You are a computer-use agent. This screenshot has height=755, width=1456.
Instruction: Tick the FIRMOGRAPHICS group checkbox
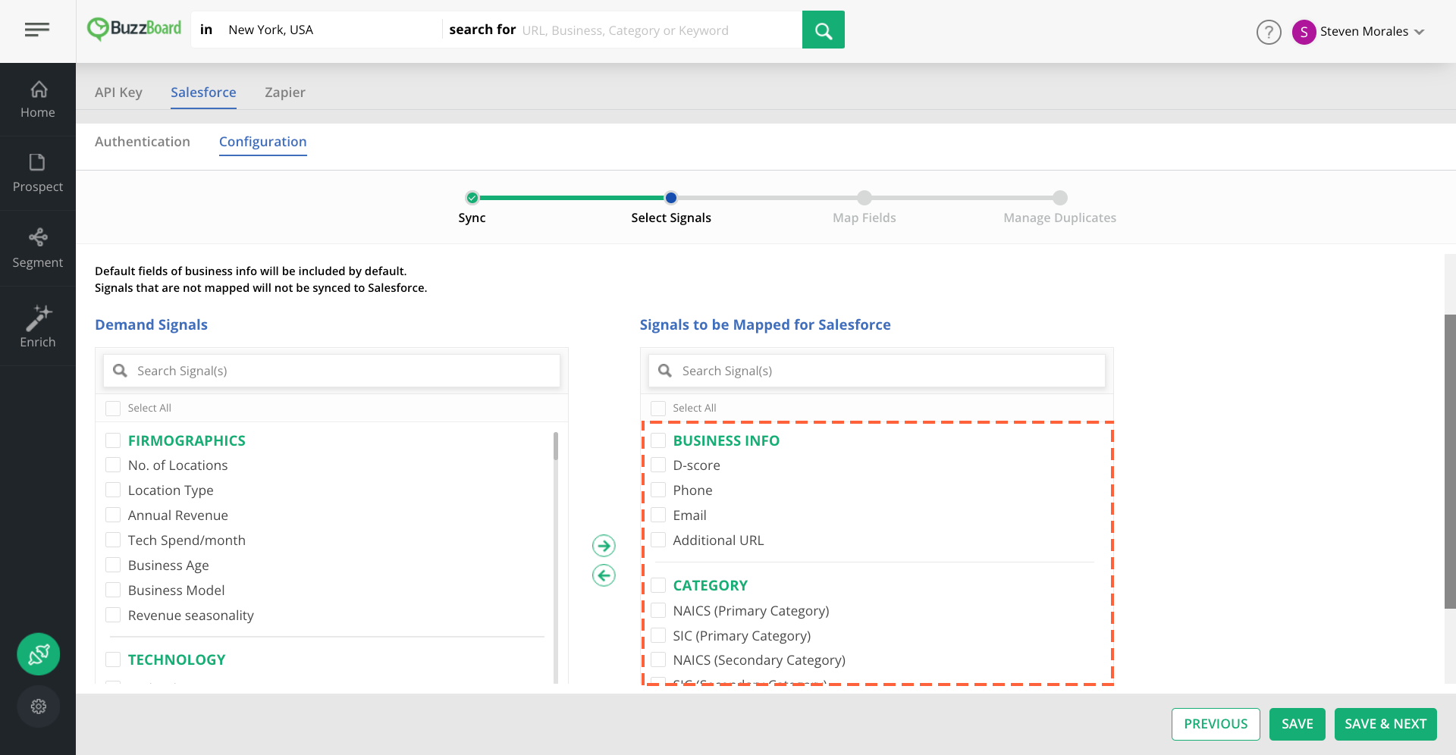click(x=113, y=440)
